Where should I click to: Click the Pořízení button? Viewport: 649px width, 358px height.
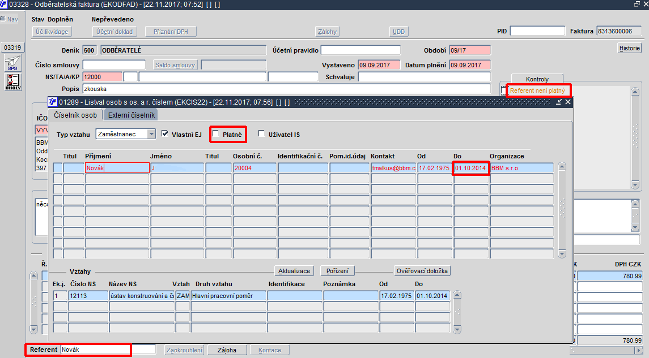tap(337, 271)
